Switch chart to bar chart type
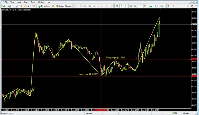The width and height of the screenshot is (199, 115). point(117,6)
